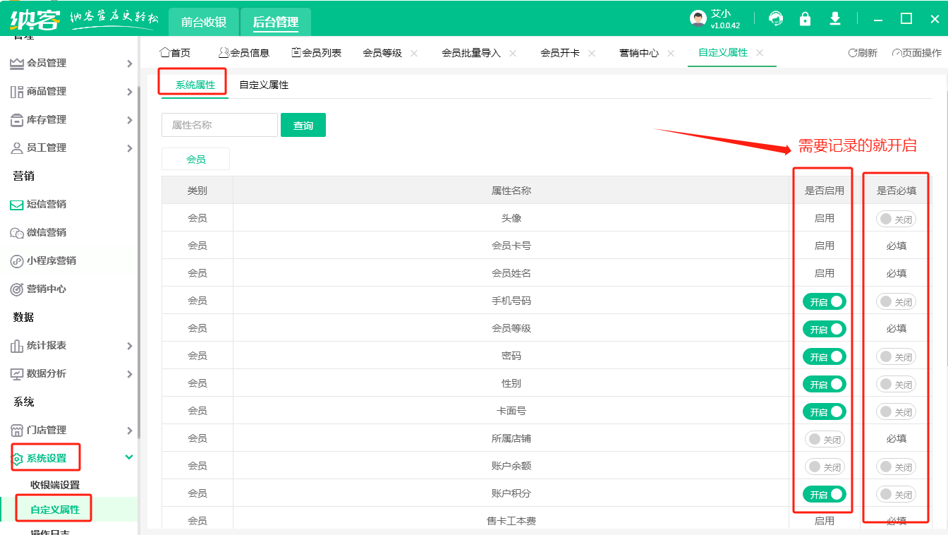Open SMS marketing (短信营销) from sidebar

click(x=46, y=205)
